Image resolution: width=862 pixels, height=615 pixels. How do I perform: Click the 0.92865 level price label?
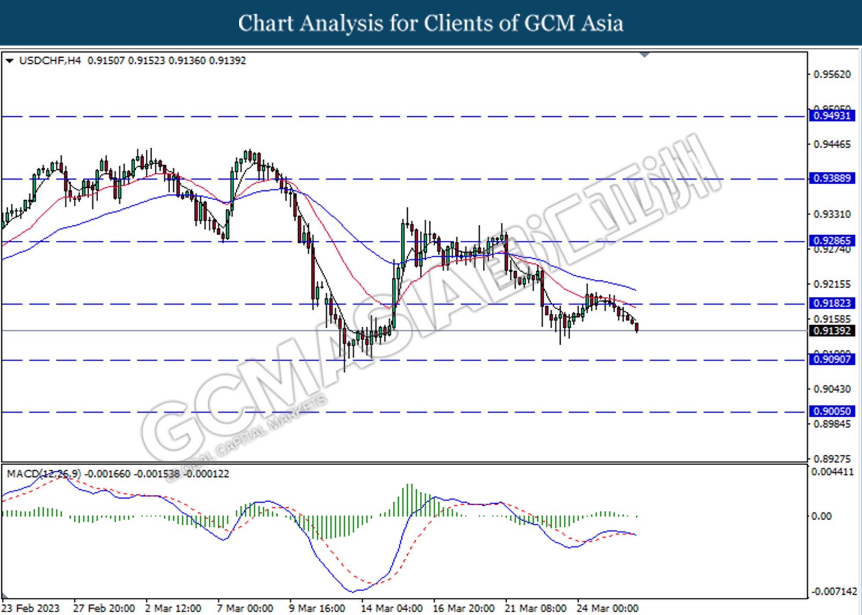[x=832, y=241]
